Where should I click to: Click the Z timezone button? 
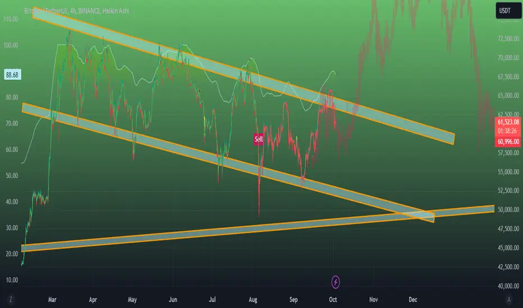[x=11, y=300]
